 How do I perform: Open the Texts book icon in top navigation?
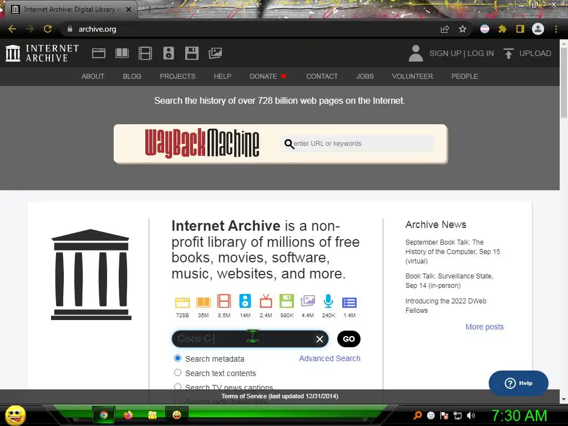tap(122, 53)
